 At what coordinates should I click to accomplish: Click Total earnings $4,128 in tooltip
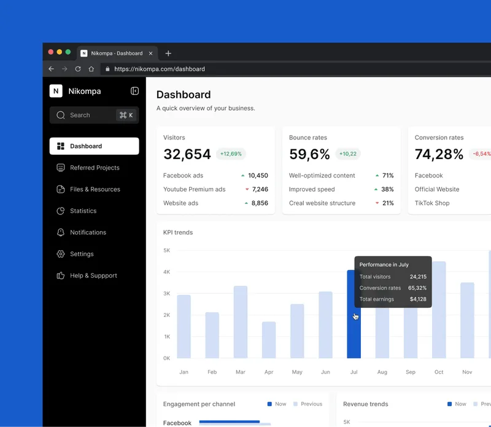point(393,299)
